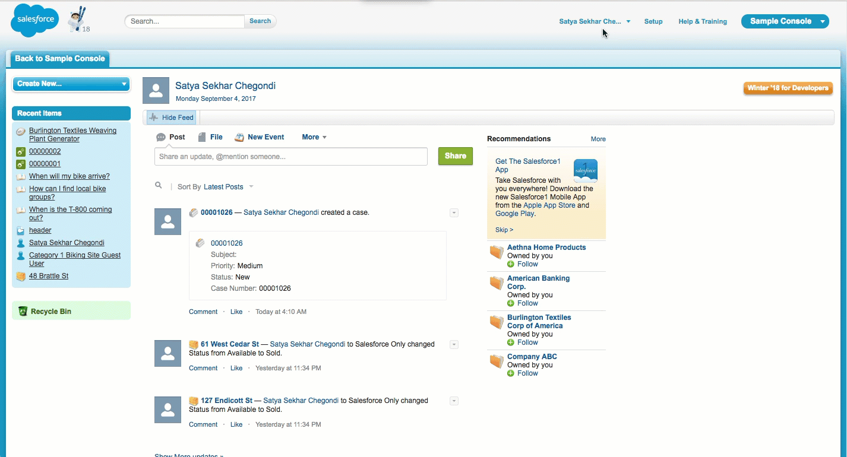Open the Apple App Store link

(549, 205)
